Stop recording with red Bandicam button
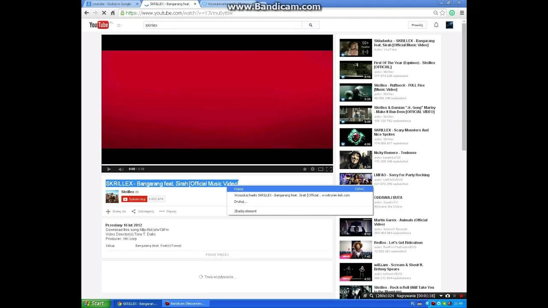Image resolution: width=548 pixels, height=308 pixels. coord(462,296)
